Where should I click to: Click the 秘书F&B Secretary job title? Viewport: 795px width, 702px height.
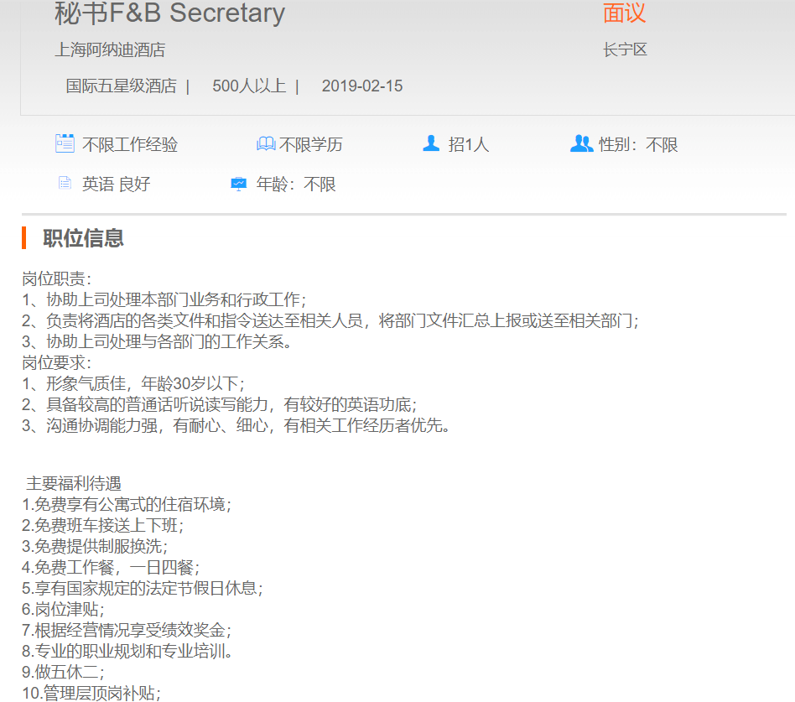169,13
